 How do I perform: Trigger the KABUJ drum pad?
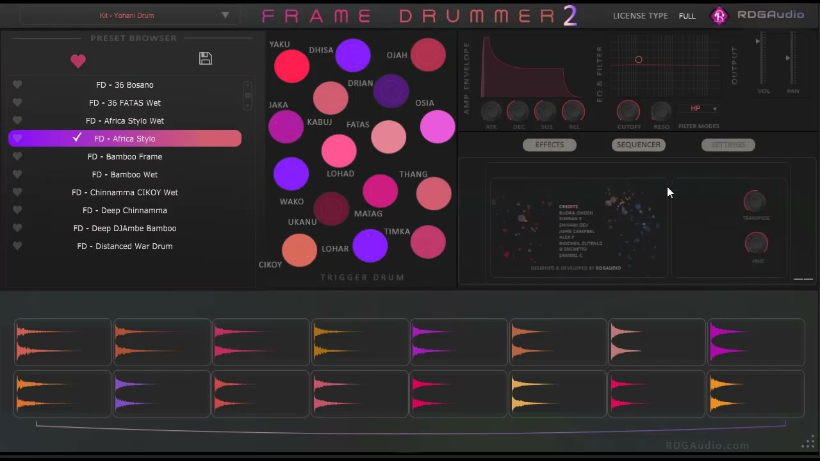331,98
